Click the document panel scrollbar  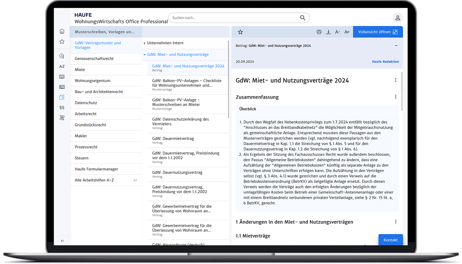(x=402, y=91)
